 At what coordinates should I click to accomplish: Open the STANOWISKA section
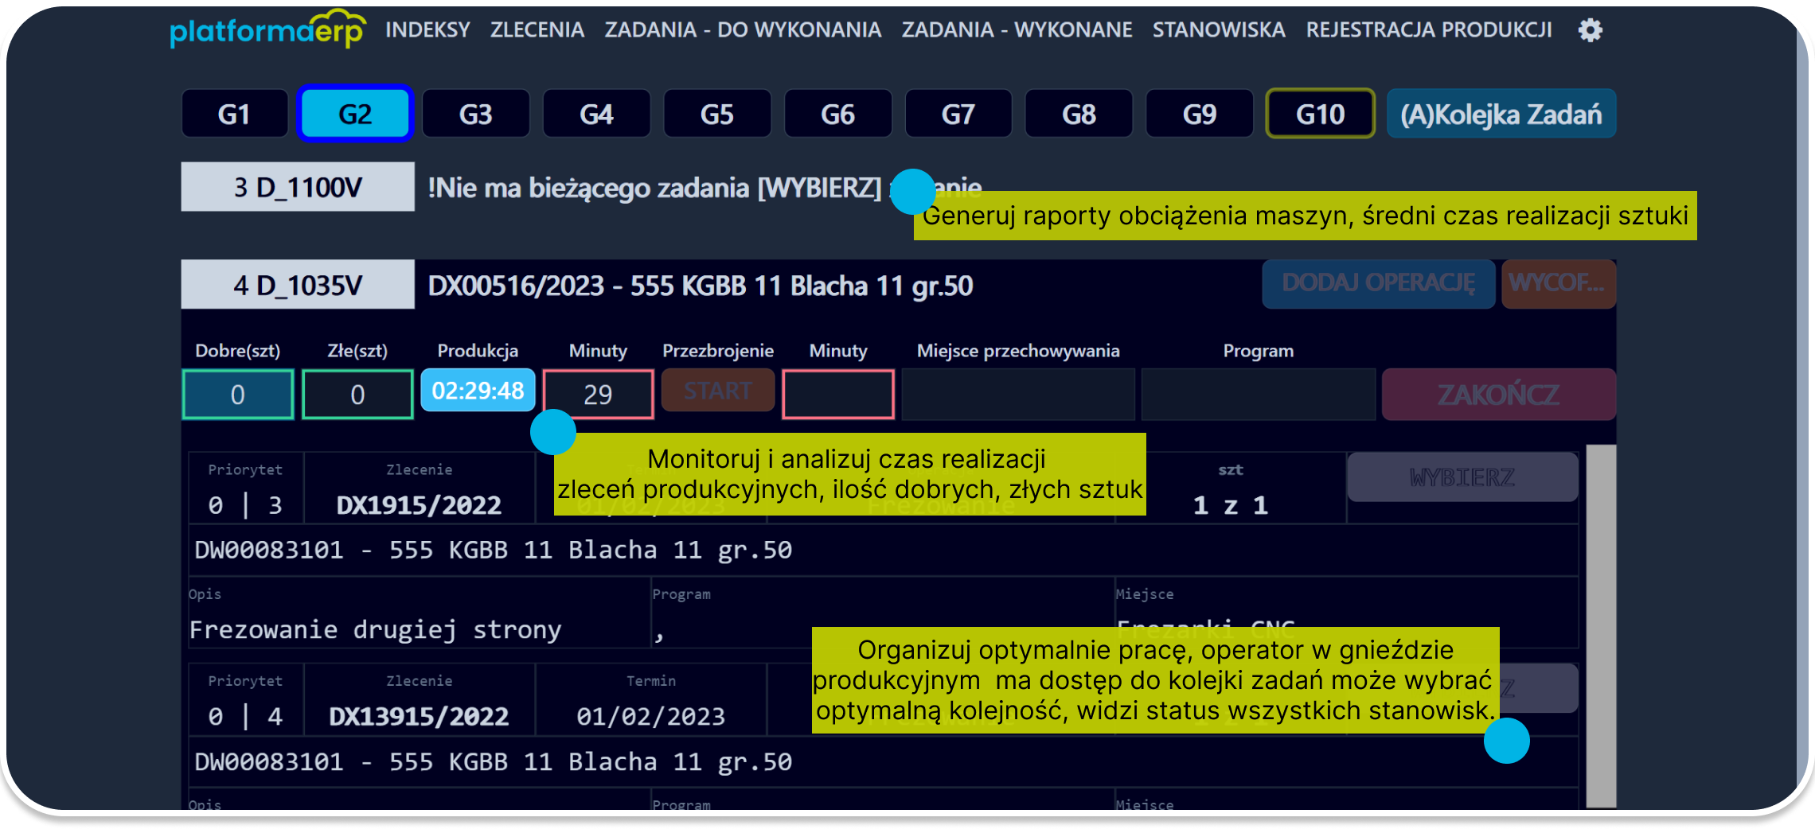pyautogui.click(x=1219, y=30)
